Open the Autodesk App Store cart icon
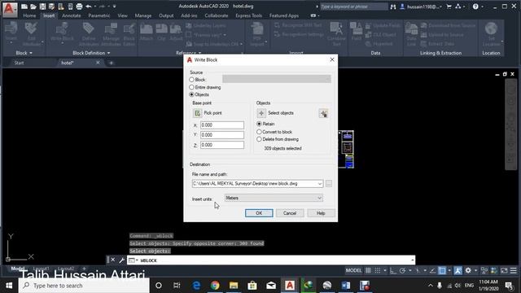Image resolution: width=521 pixels, height=293 pixels. point(449,7)
